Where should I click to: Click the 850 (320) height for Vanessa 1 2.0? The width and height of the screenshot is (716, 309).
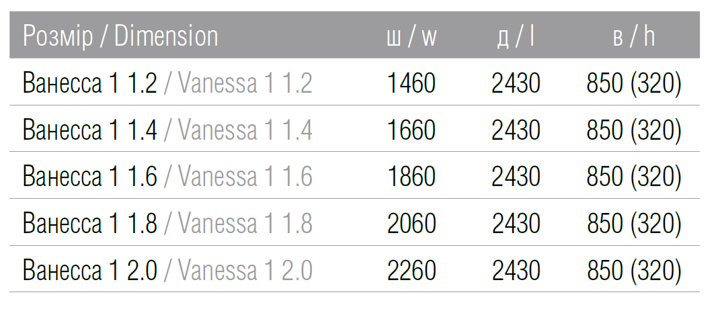pos(634,270)
